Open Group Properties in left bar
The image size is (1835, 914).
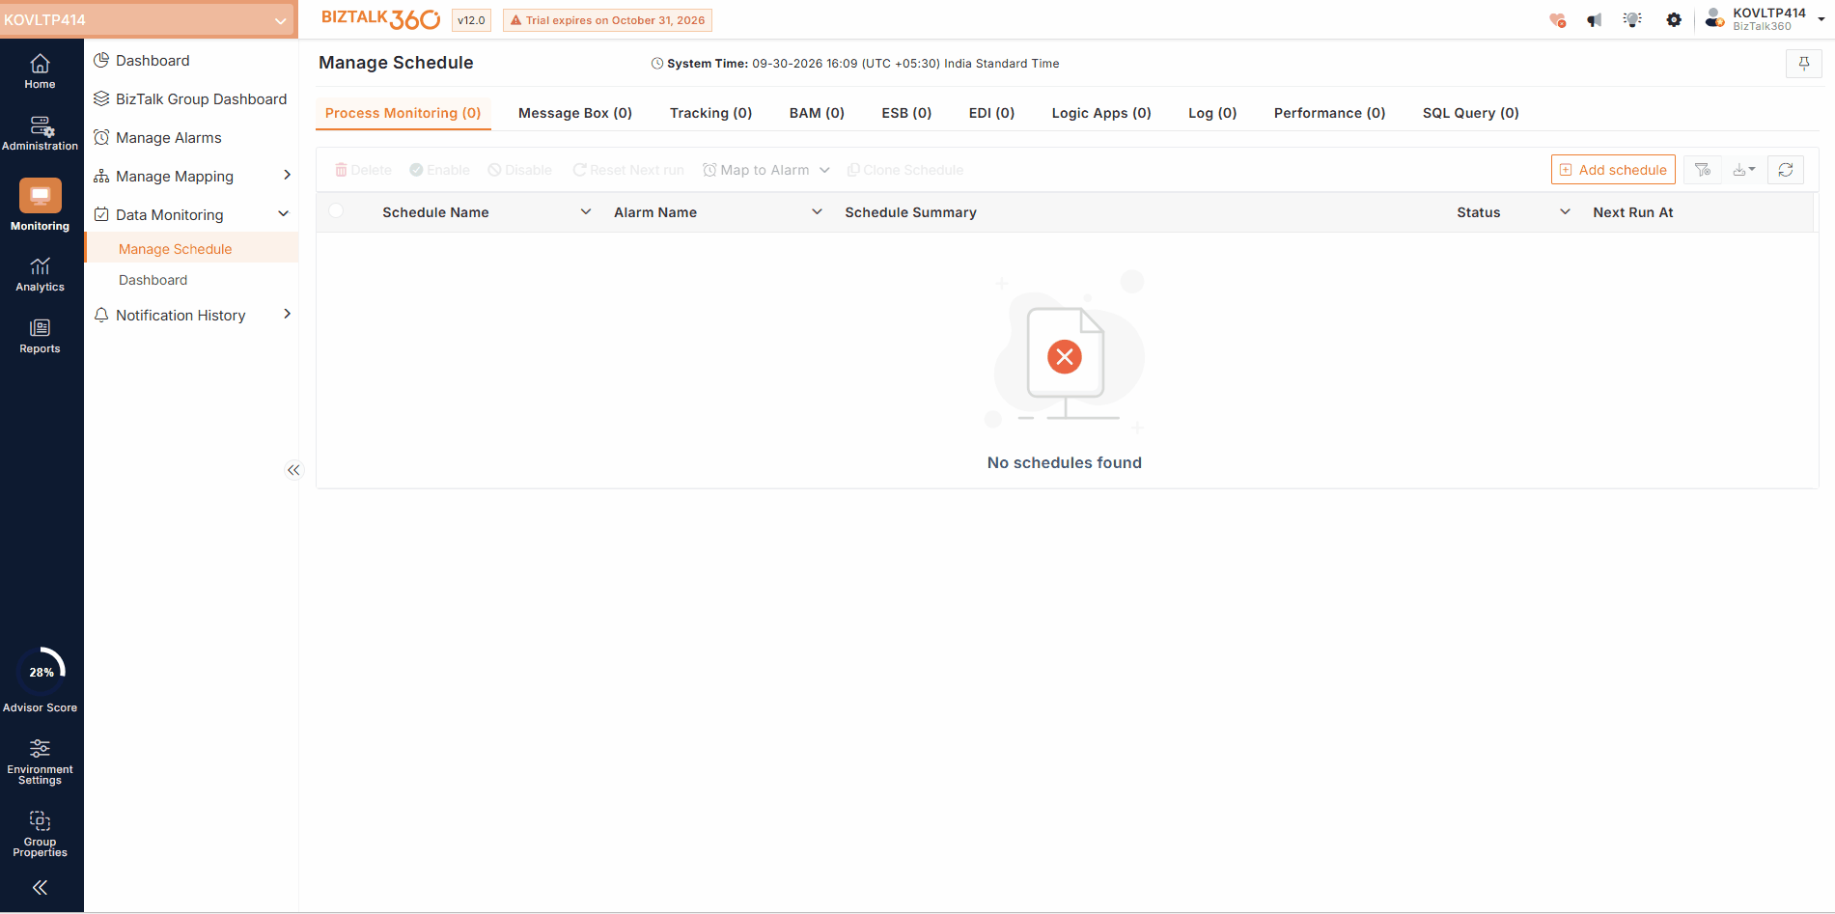coord(40,834)
